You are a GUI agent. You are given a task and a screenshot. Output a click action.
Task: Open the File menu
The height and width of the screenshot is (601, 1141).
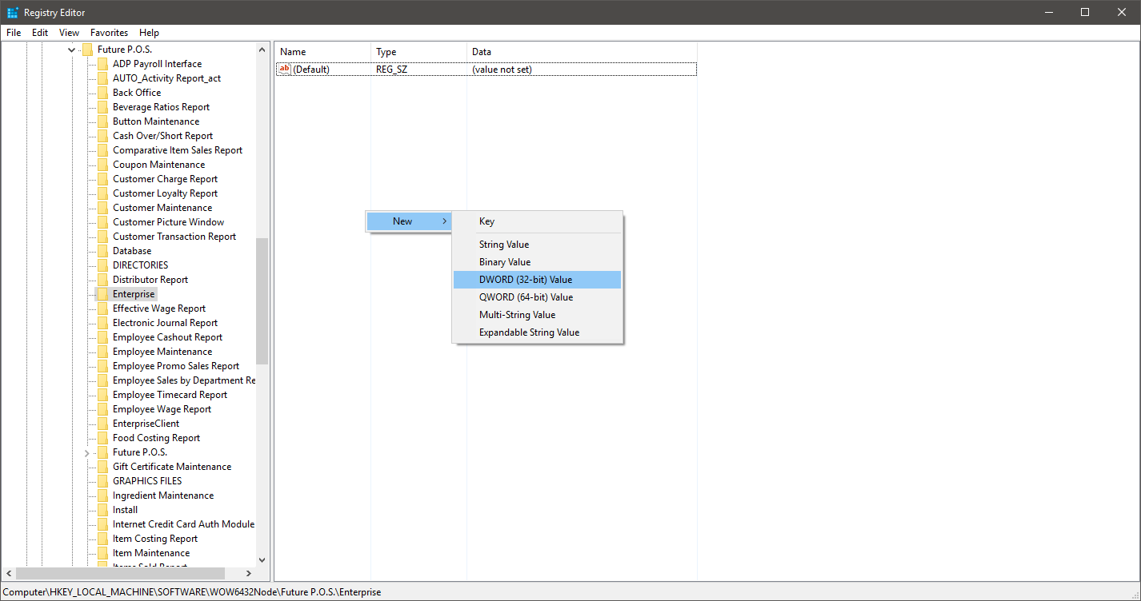(x=14, y=33)
